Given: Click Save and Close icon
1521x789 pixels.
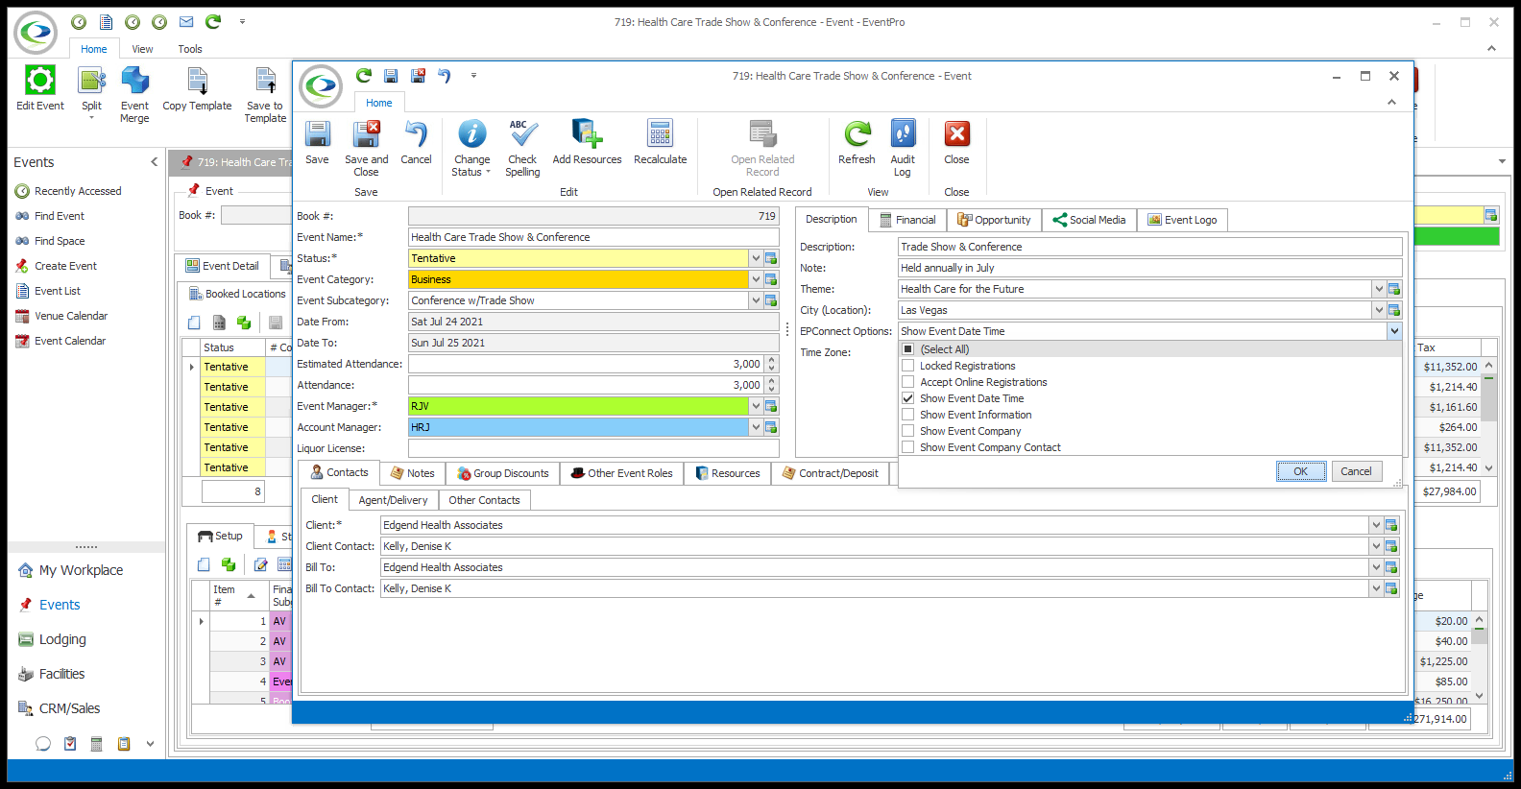Looking at the screenshot, I should [366, 149].
